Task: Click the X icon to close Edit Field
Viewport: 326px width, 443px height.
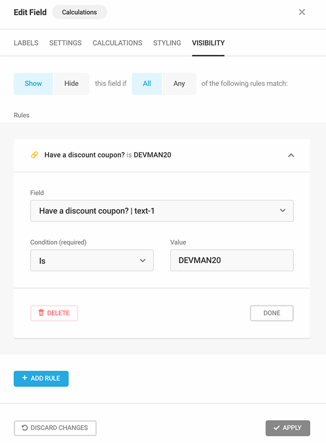Action: click(302, 12)
